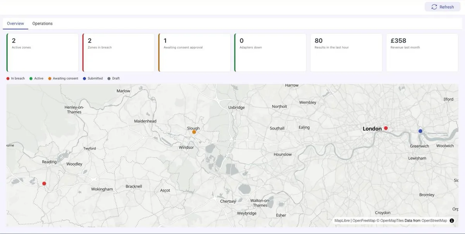Click the Wembley label on the map

pos(308,102)
